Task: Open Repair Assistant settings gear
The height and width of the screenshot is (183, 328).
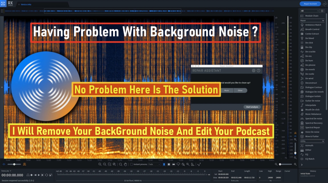Action: pyautogui.click(x=254, y=71)
